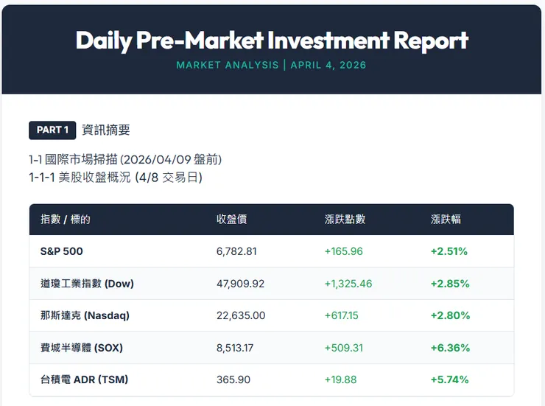Select the 道瓊工業指數 (Dow) row label
This screenshot has width=545, height=406.
pos(87,283)
